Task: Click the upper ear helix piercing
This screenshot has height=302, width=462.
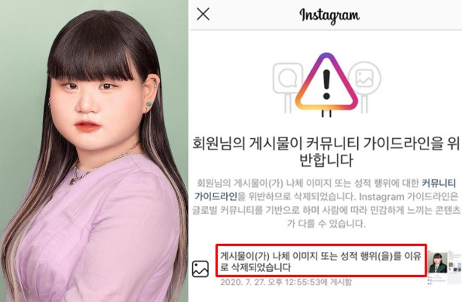Action: click(x=155, y=86)
